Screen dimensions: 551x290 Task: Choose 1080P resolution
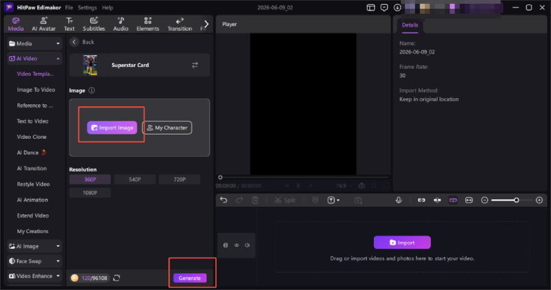click(90, 193)
